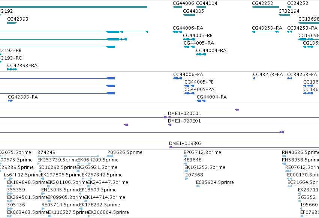319x218 pixels.
Task: Open EST EN15045.5prime
Action: coord(60,190)
